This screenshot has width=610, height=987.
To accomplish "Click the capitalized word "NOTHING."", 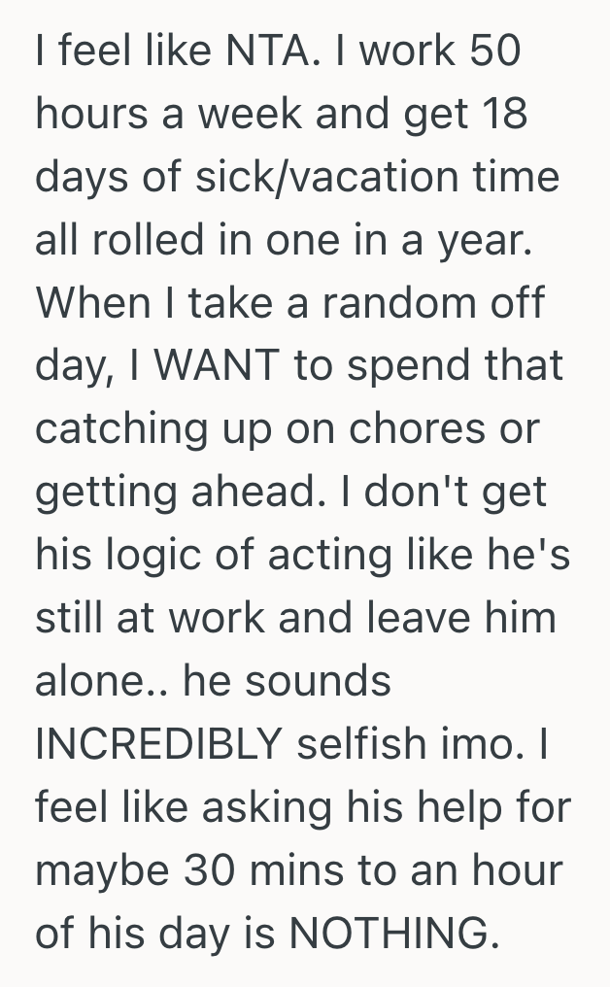I will tap(394, 934).
